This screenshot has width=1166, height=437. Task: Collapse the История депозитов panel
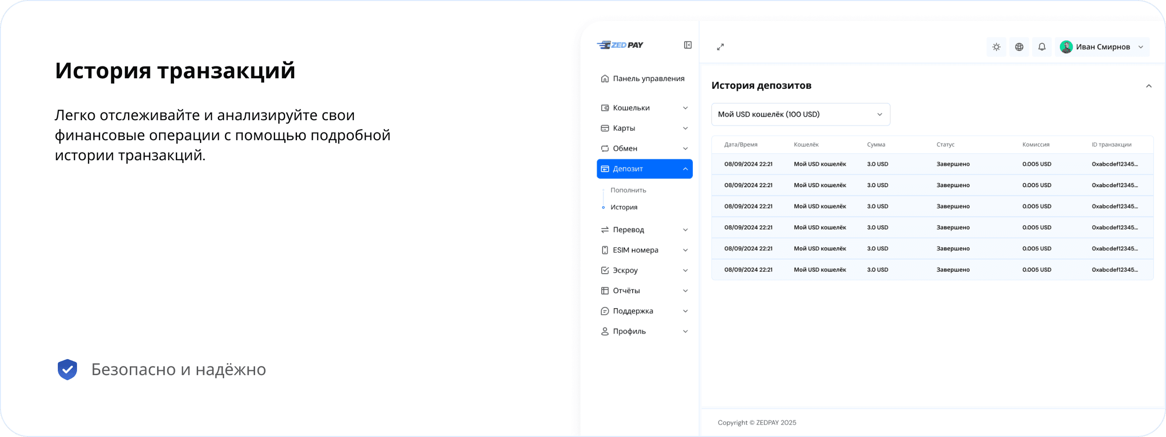1149,86
